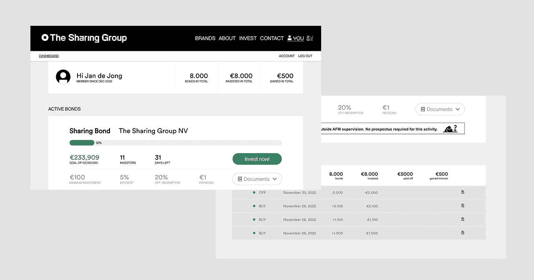Click the 8.000 bonds in total figure

click(x=199, y=76)
